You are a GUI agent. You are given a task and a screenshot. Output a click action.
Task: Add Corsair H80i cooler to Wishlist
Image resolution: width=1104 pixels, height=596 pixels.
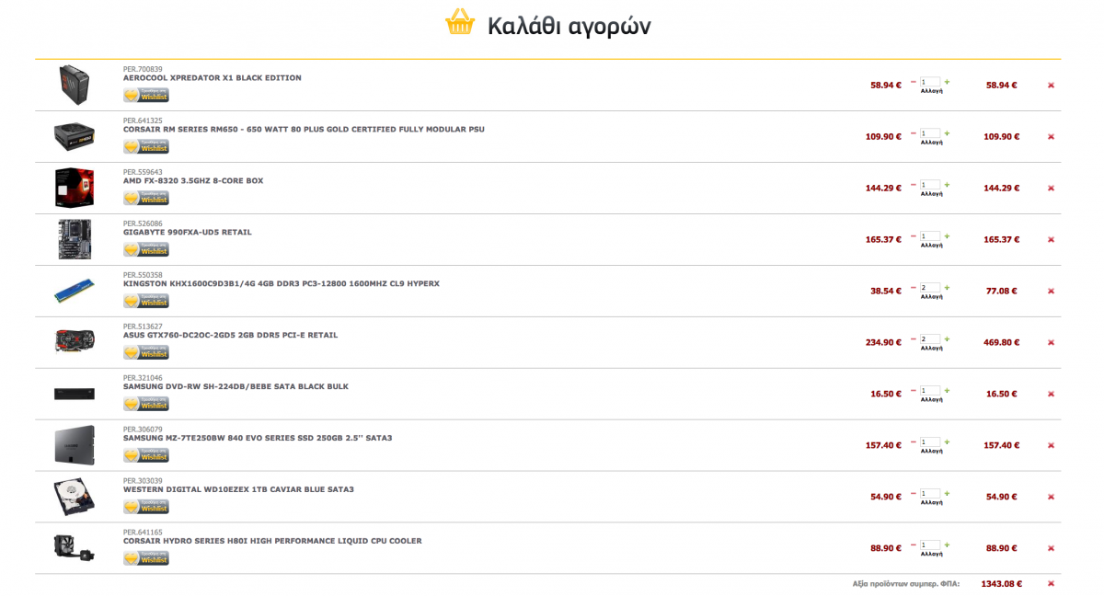[x=146, y=559]
